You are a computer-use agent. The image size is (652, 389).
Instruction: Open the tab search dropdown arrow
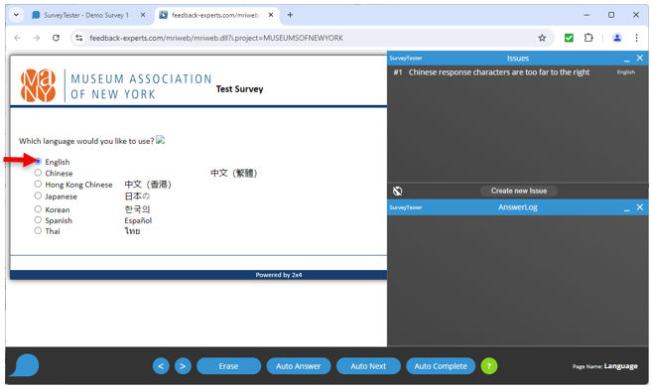pos(16,15)
